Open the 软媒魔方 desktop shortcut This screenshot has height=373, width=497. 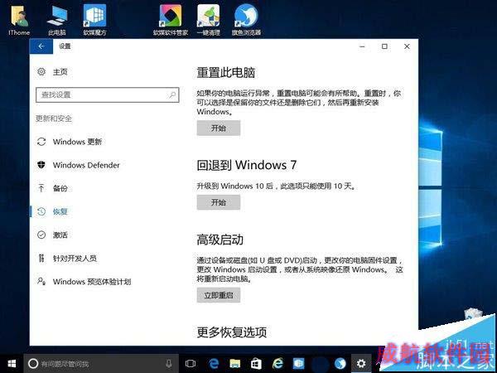coord(94,20)
